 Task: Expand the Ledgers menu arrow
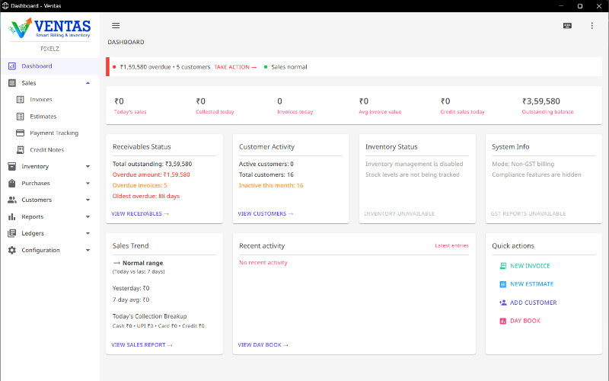click(x=88, y=233)
